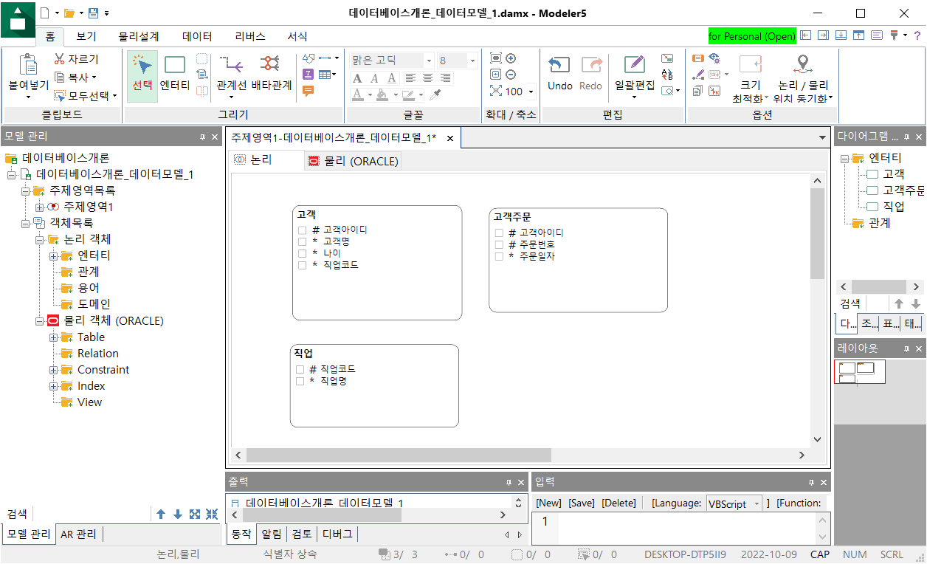Expand the Table folder node
This screenshot has width=927, height=564.
[x=53, y=337]
